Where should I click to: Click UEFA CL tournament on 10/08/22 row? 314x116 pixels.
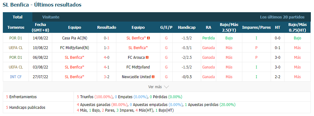[16, 48]
